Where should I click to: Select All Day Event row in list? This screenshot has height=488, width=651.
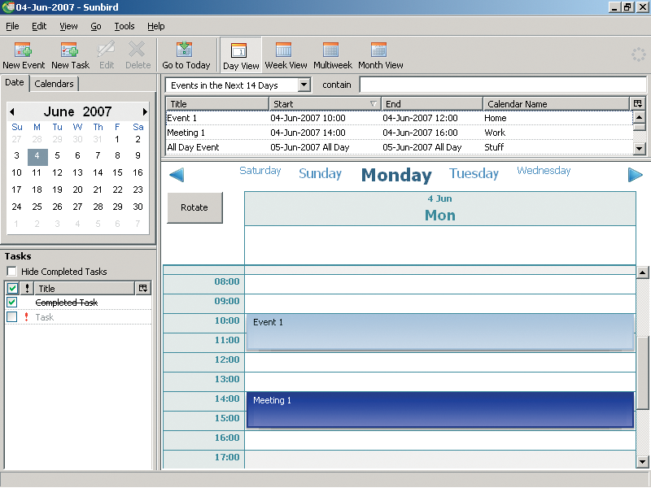(399, 147)
